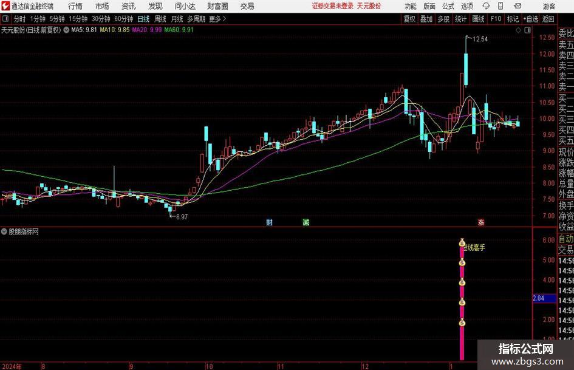Image resolution: width=574 pixels, height=370 pixels.
Task: Click the 天元股份(日线 前复权) chart title
Action: pos(31,30)
